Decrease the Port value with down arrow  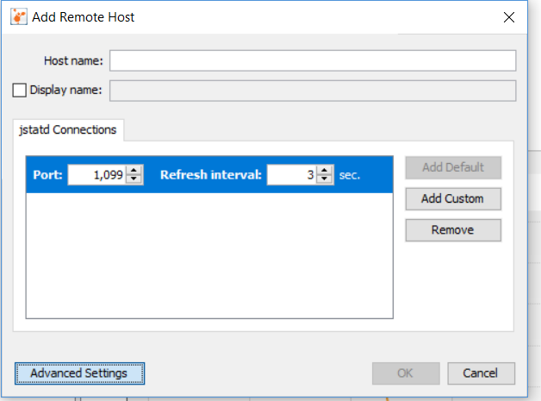[134, 179]
